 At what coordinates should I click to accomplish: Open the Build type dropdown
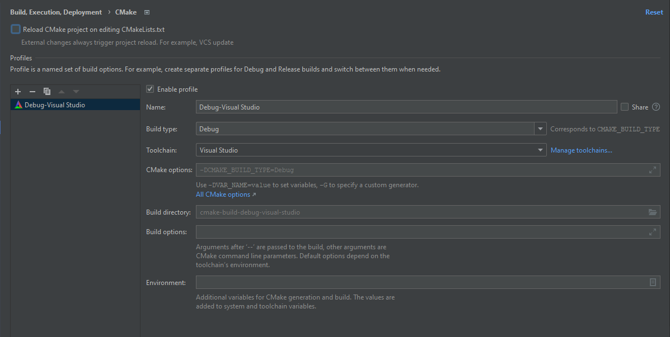(540, 129)
